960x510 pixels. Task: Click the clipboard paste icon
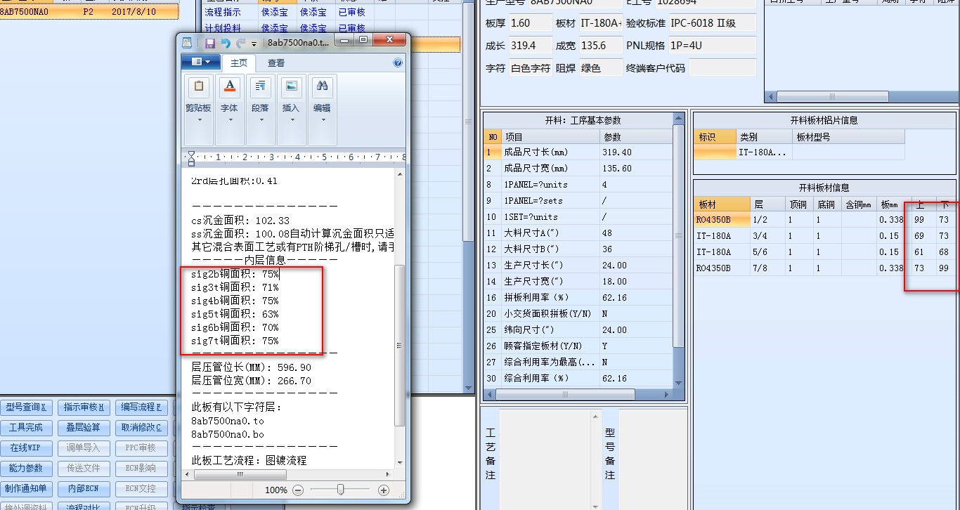198,87
